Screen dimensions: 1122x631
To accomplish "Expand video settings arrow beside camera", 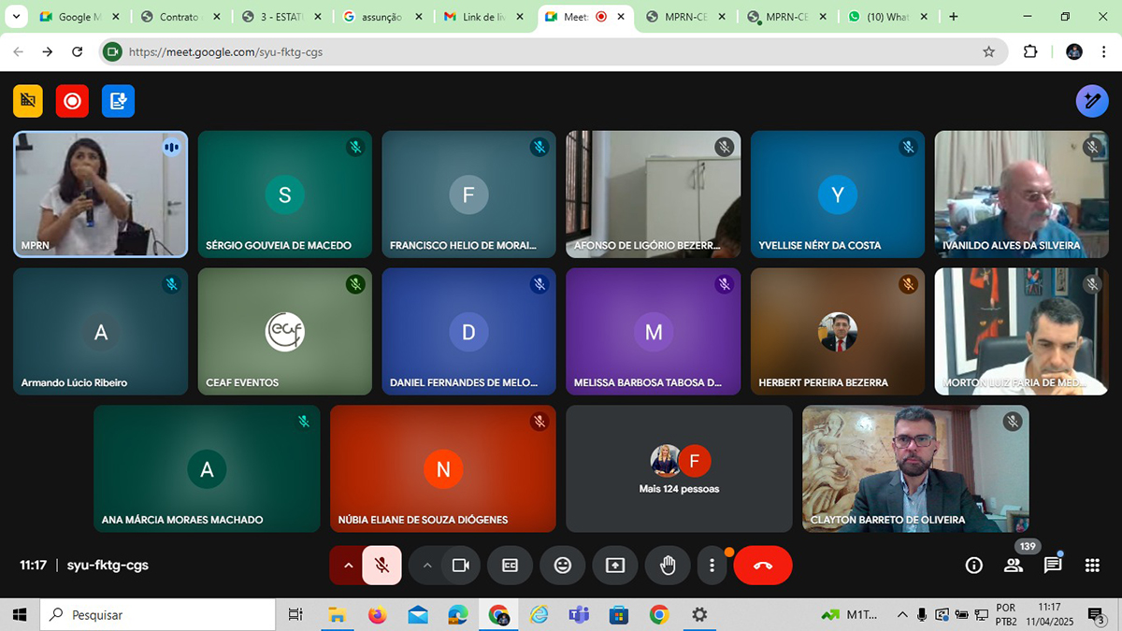I will [427, 566].
